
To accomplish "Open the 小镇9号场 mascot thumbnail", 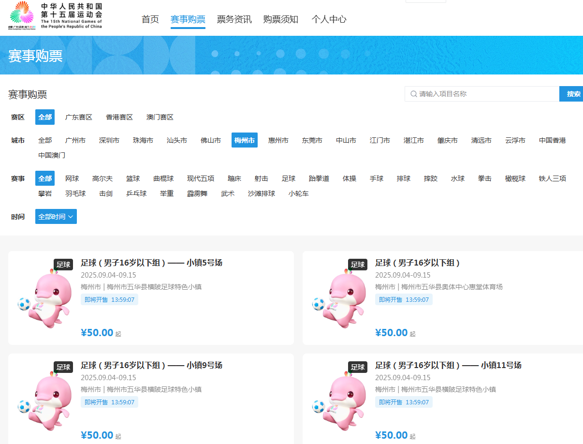I will 44,400.
